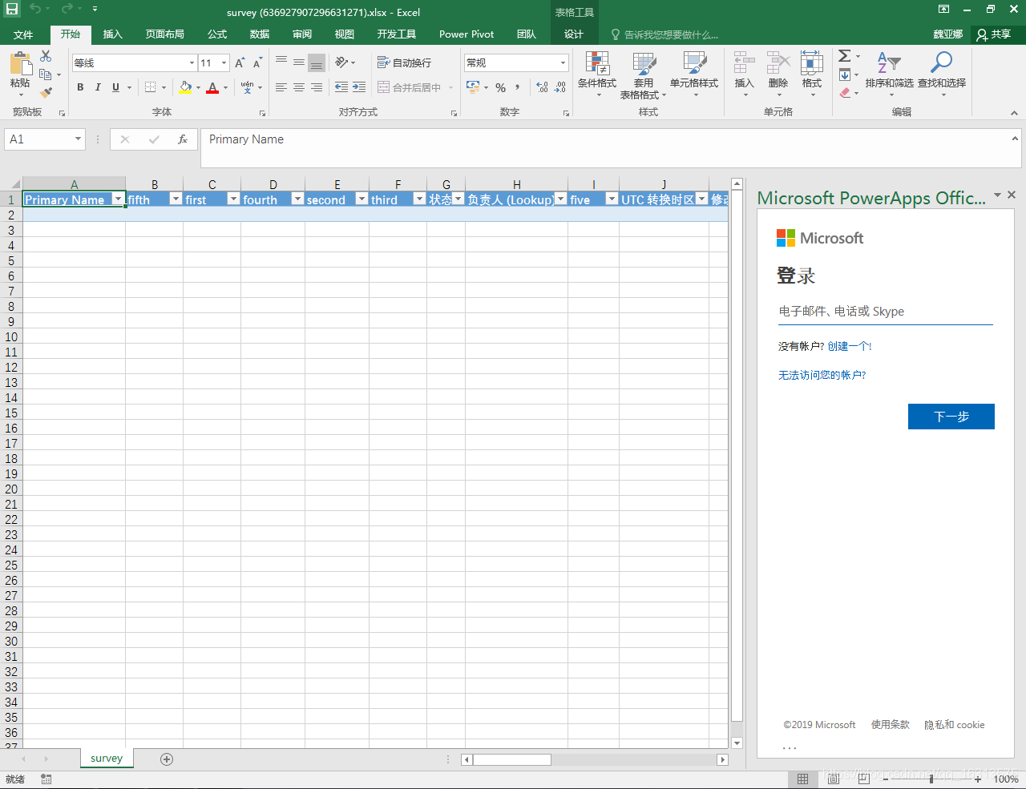
Task: Click 下一步 Next button
Action: coord(951,417)
